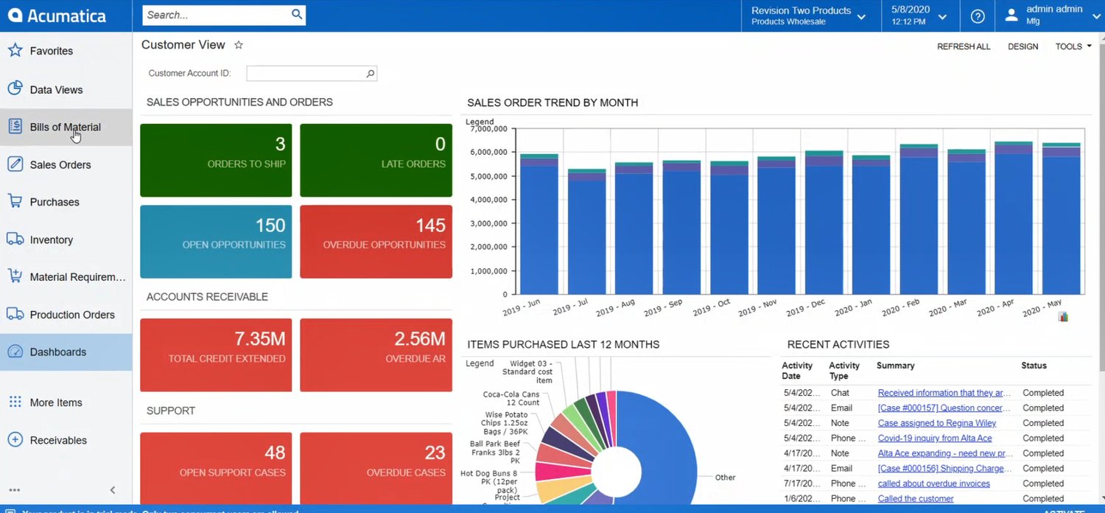
Task: Click the red Overdue Opportunities tile
Action: [x=376, y=242]
